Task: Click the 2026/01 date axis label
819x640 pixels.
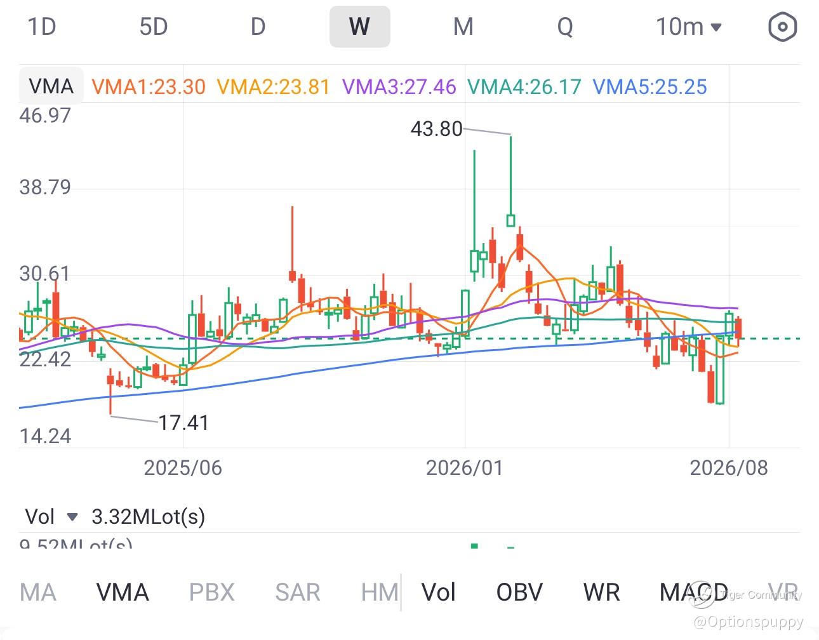Action: click(x=465, y=468)
